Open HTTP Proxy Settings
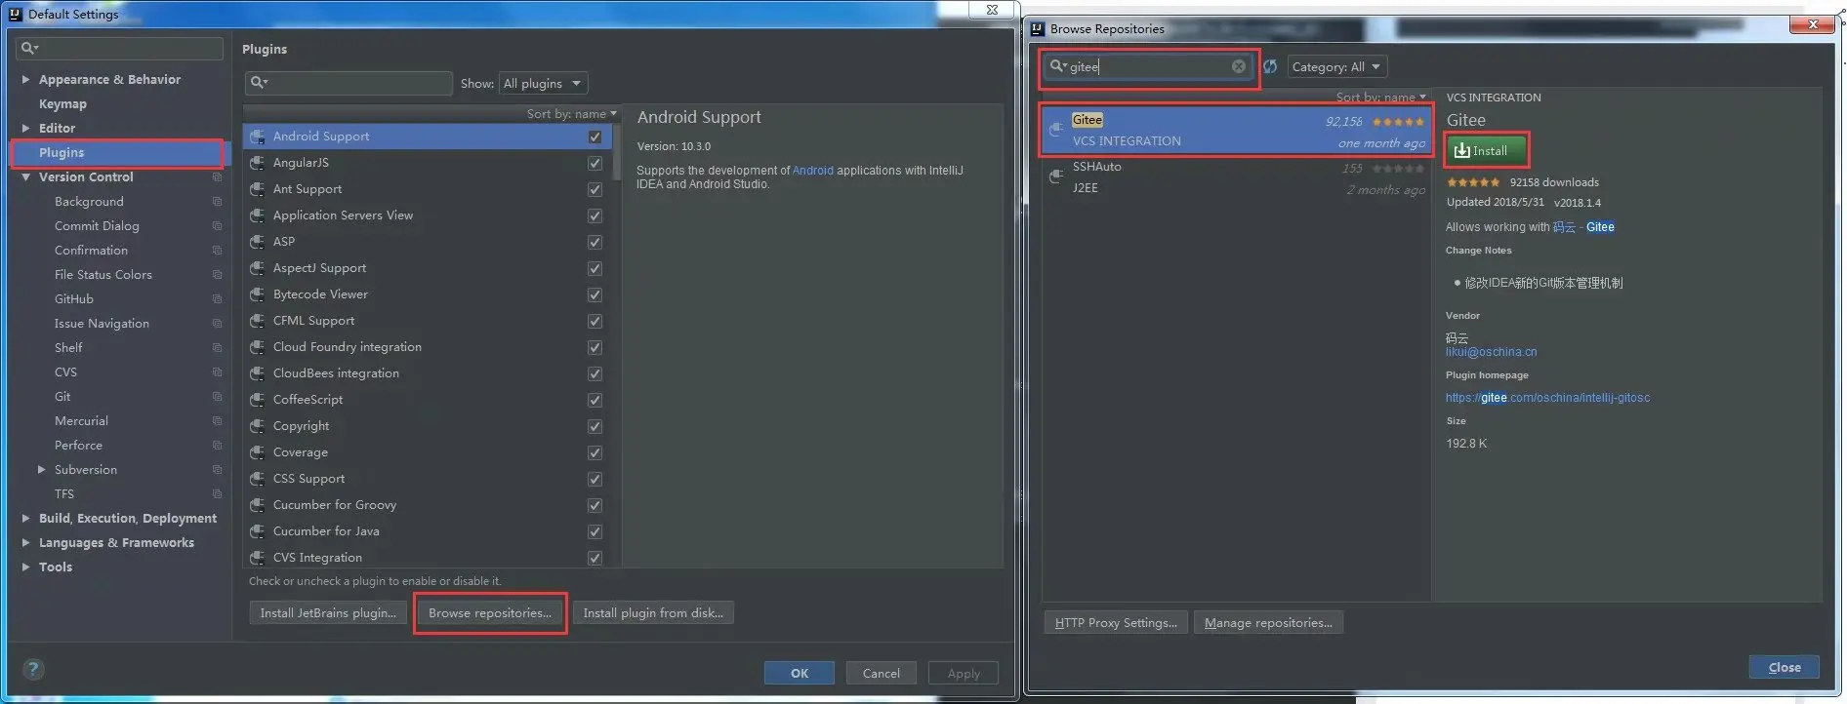Image resolution: width=1847 pixels, height=704 pixels. point(1116,623)
